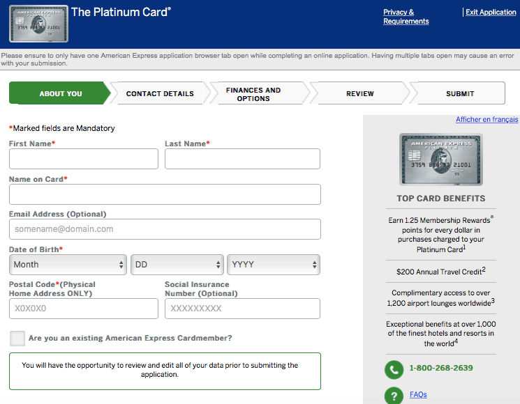520x404 pixels.
Task: Click the green question mark FAQ icon
Action: (394, 395)
